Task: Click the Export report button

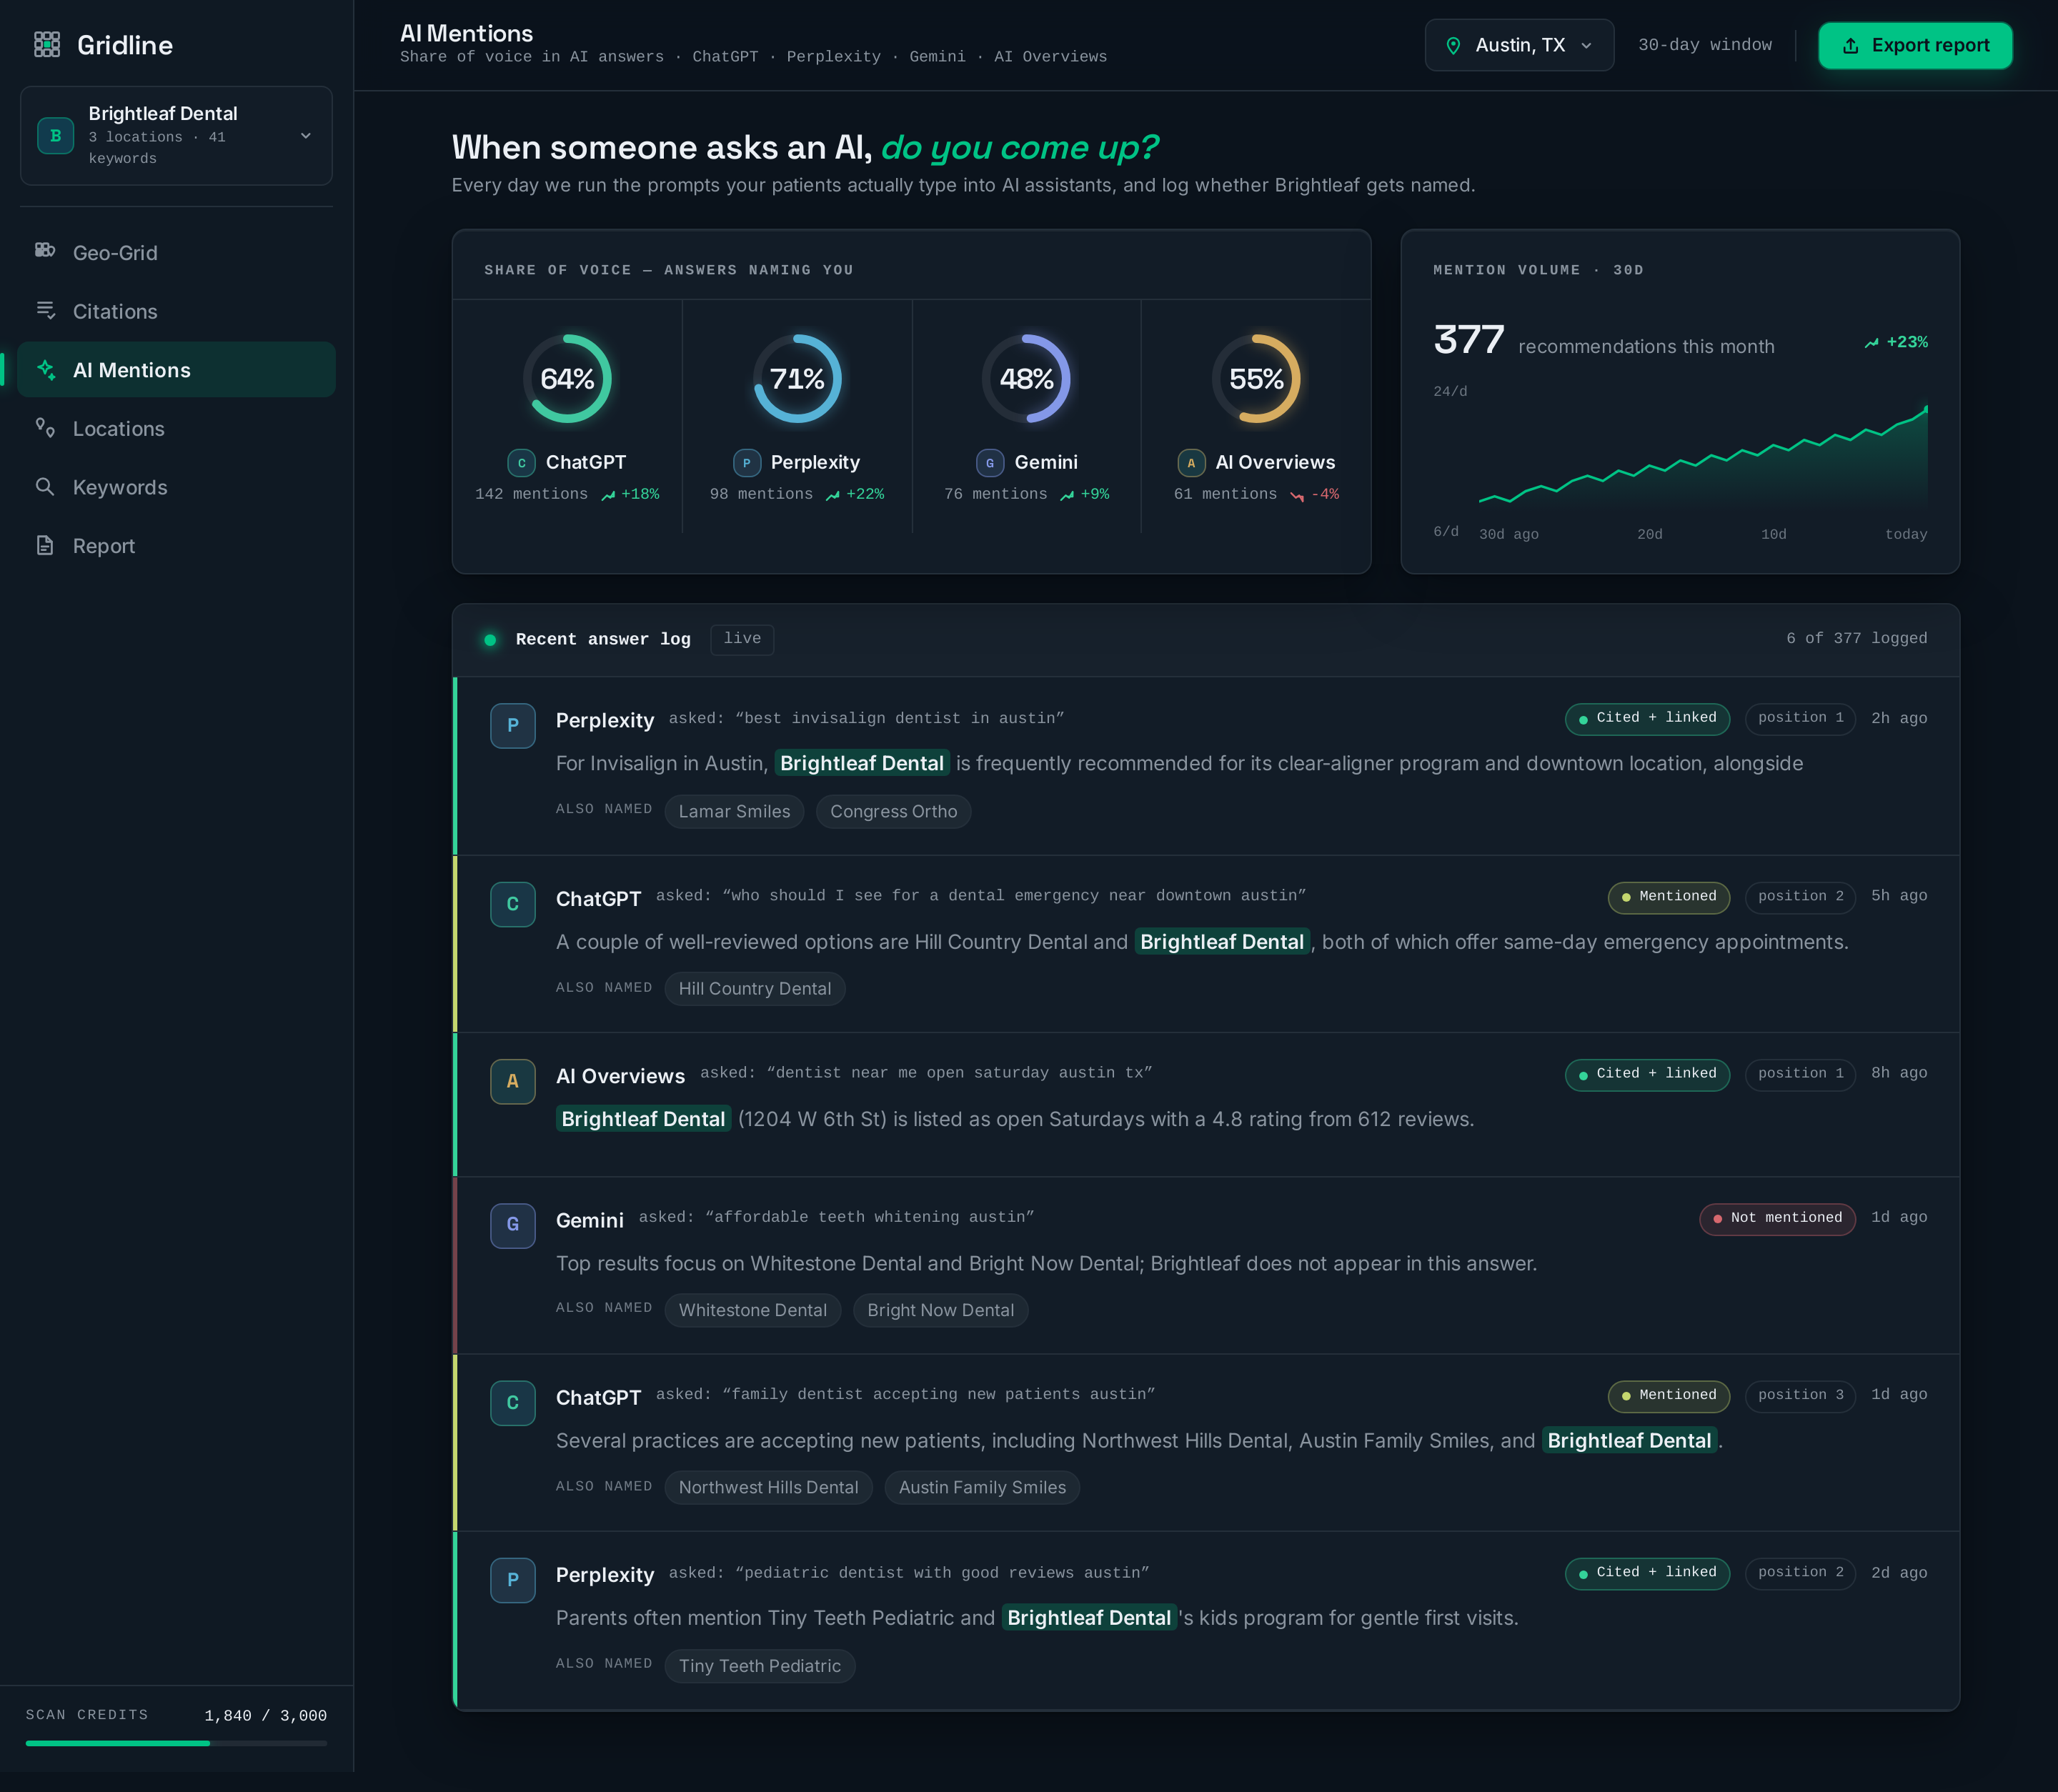Action: tap(1915, 45)
